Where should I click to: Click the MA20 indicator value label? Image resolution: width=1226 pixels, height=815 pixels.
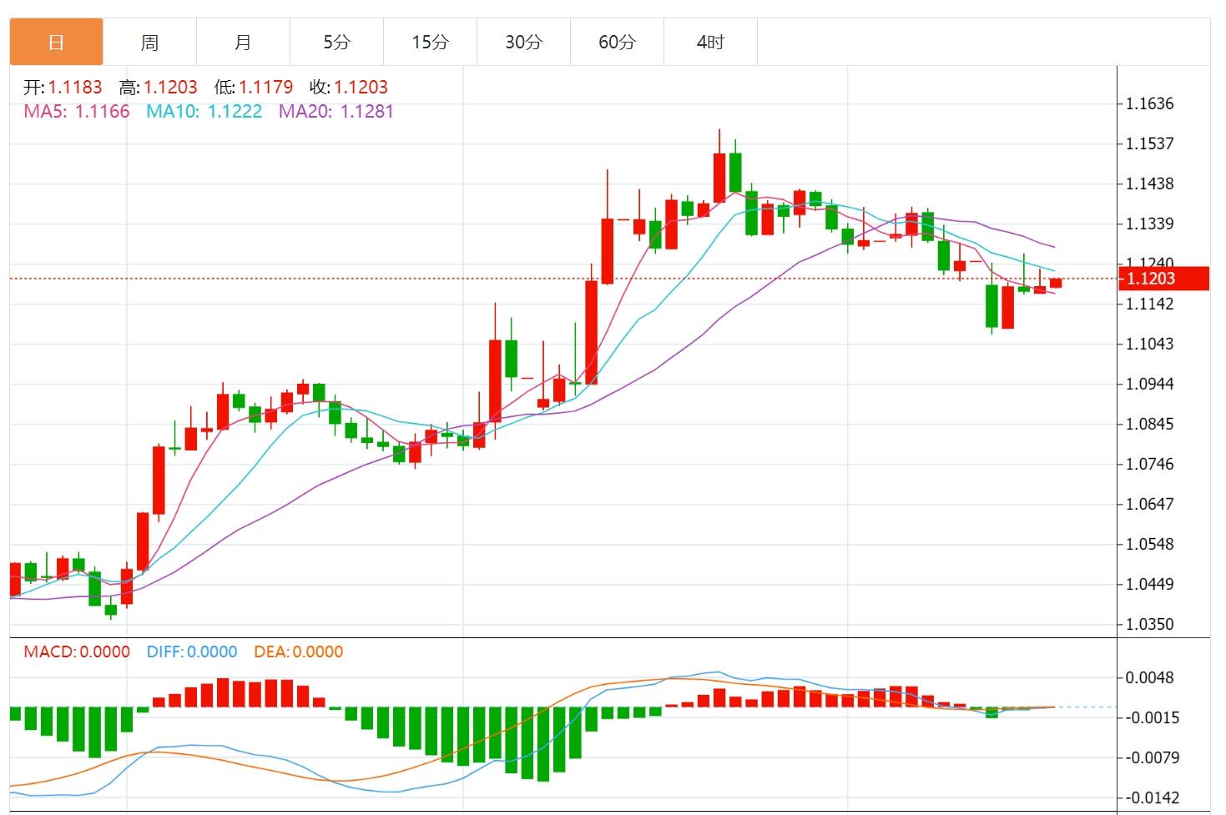pos(336,111)
